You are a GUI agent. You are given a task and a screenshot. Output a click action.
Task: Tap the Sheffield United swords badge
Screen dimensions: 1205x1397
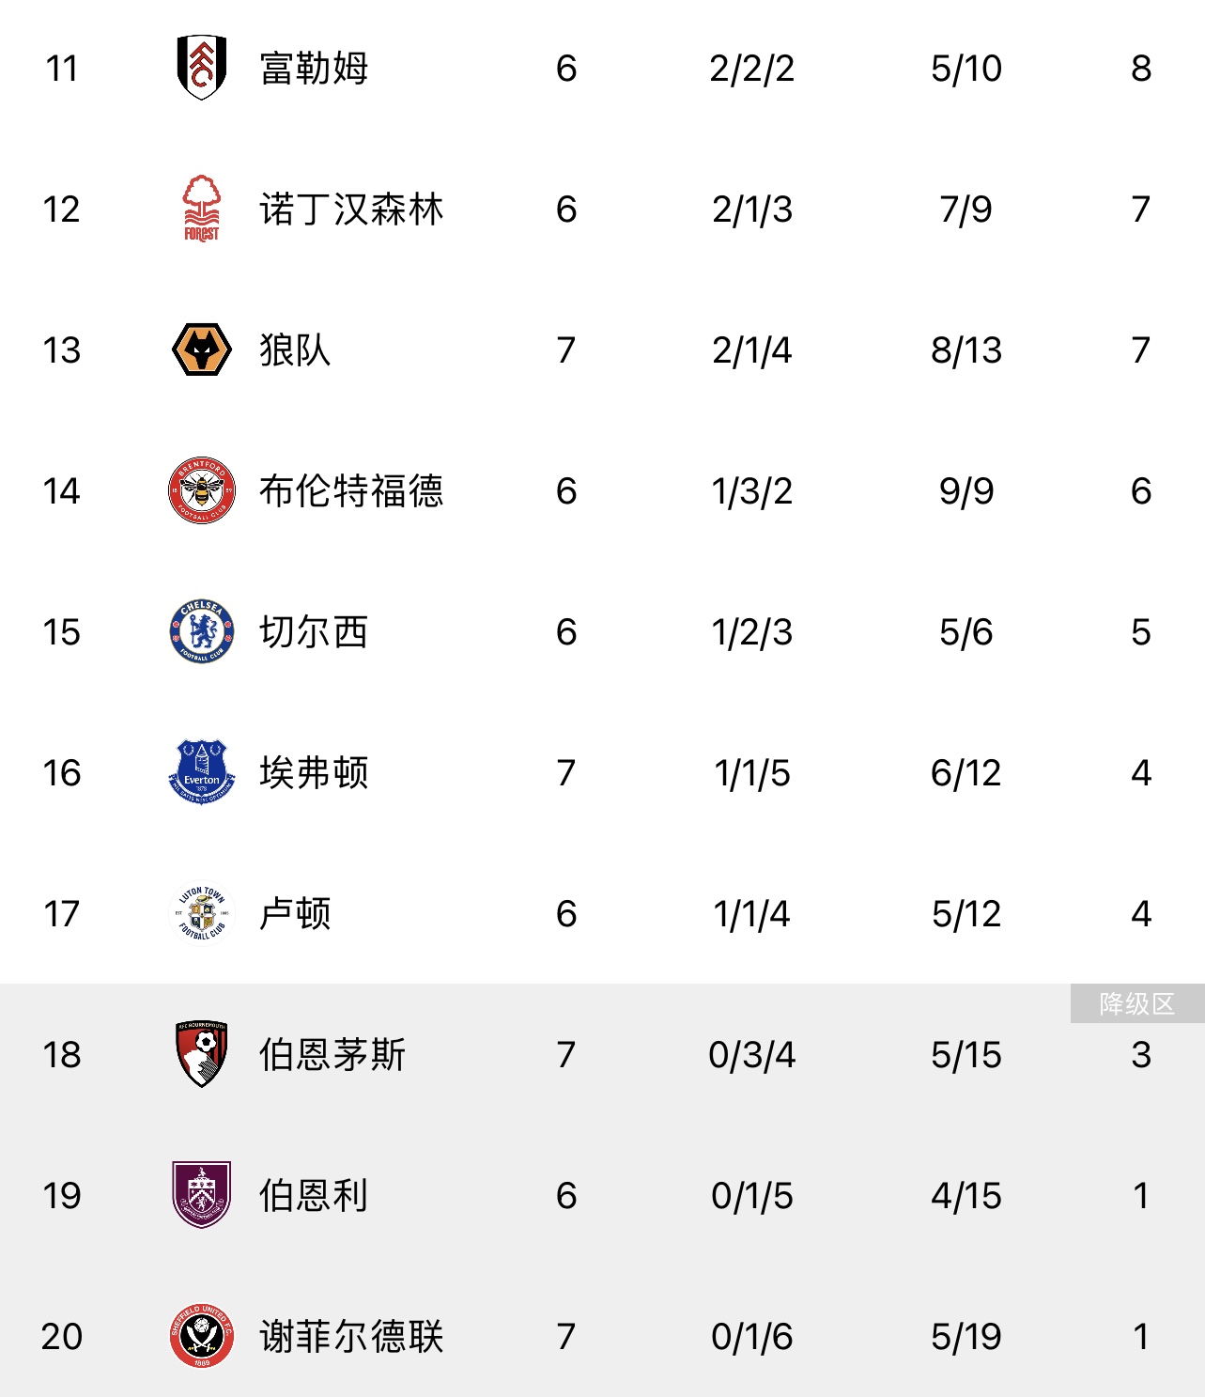[202, 1335]
